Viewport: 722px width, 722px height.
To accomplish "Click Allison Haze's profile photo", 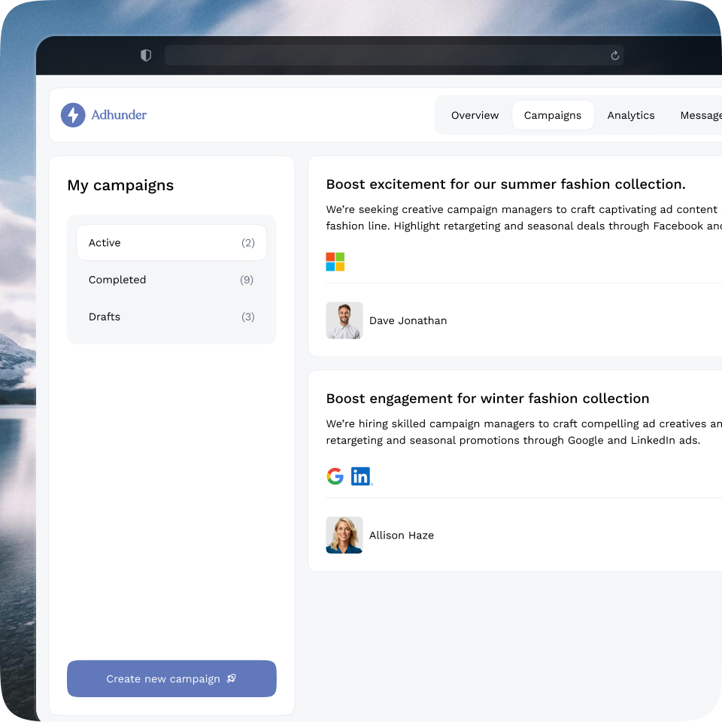I will coord(344,535).
